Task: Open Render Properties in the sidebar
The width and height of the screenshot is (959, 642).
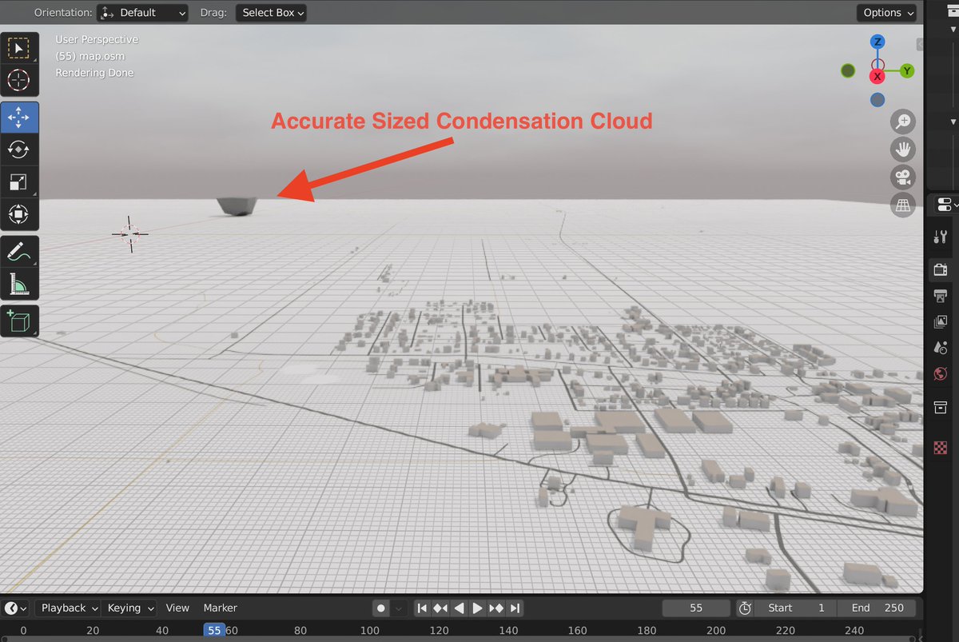Action: 940,269
